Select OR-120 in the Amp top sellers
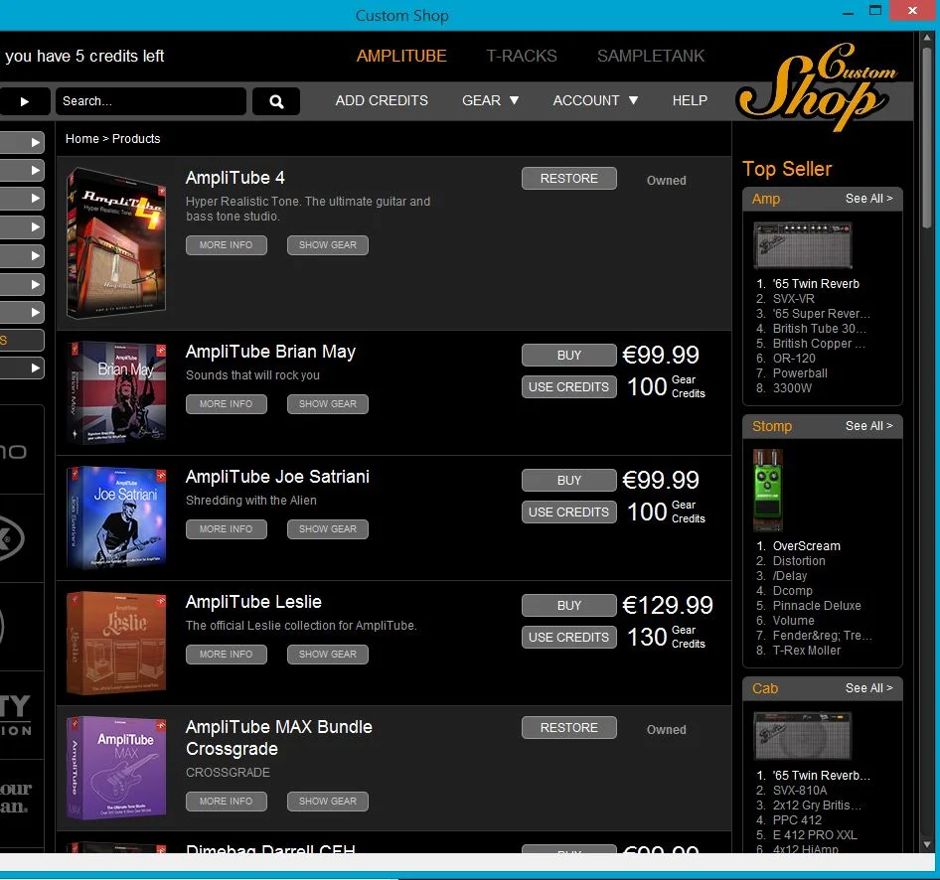Viewport: 940px width, 880px height. (794, 359)
